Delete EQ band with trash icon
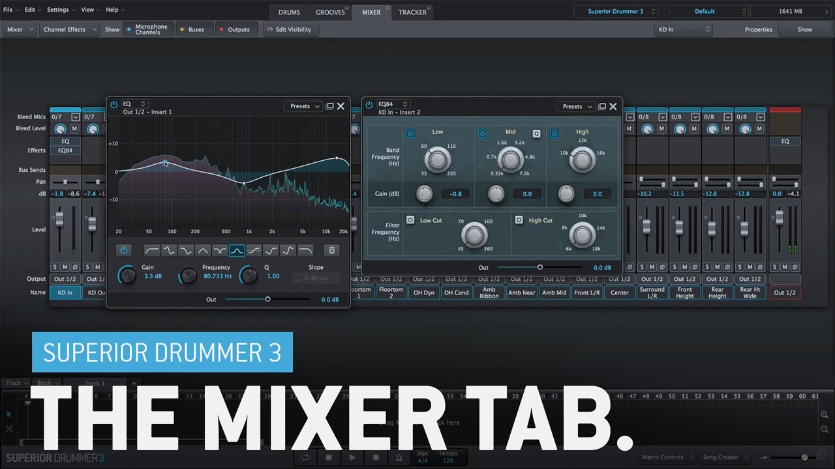This screenshot has height=469, width=835. [x=331, y=250]
